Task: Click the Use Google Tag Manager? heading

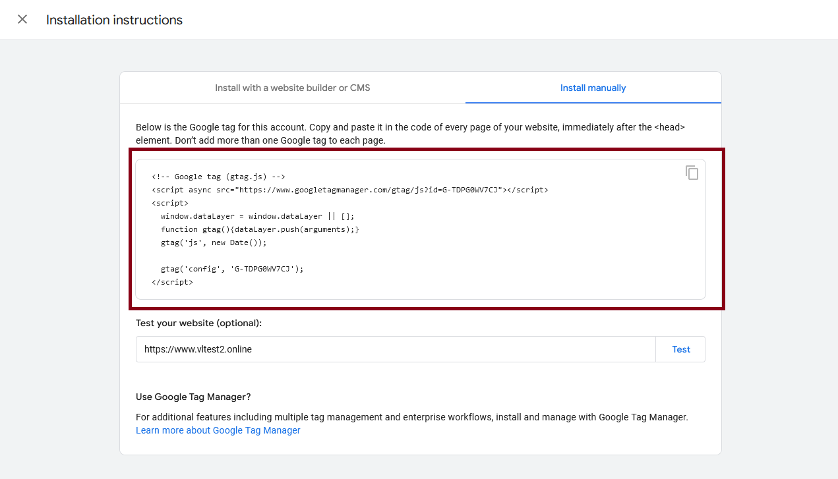Action: click(x=193, y=397)
